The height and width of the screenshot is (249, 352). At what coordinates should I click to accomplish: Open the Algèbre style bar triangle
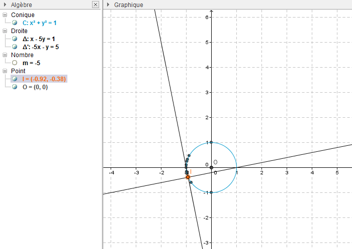[5, 5]
